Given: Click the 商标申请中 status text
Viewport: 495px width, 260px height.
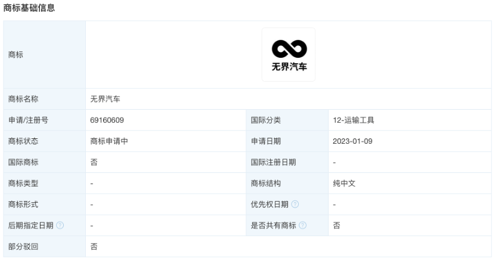Looking at the screenshot, I should point(109,141).
